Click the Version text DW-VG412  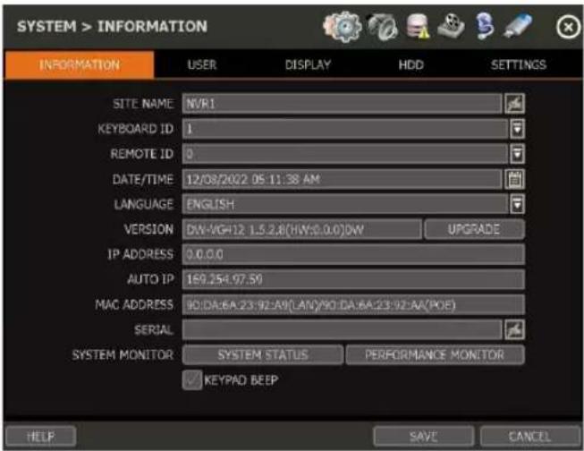tap(301, 229)
